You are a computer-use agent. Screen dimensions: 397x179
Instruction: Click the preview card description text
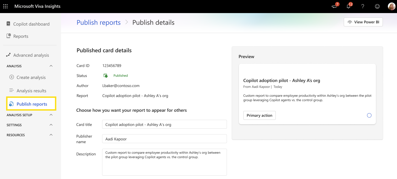click(307, 98)
